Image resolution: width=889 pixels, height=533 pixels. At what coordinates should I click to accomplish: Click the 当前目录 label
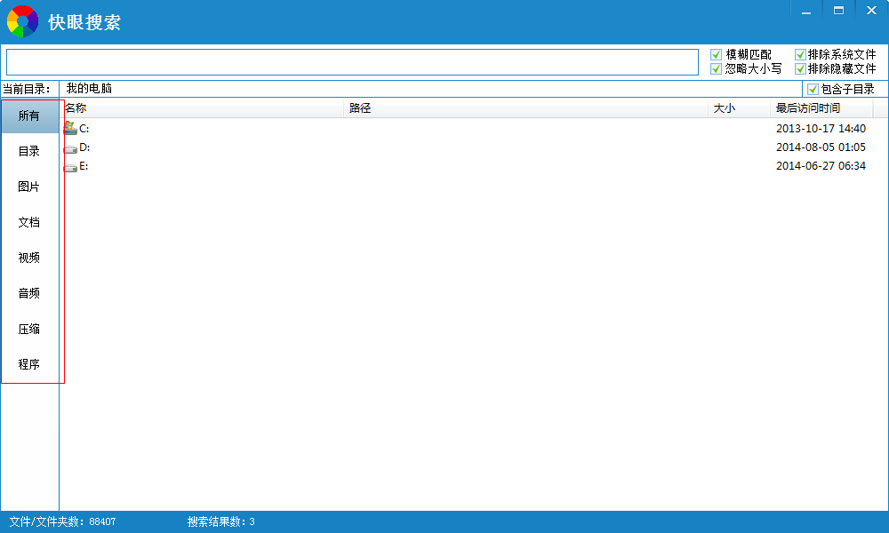click(x=26, y=89)
